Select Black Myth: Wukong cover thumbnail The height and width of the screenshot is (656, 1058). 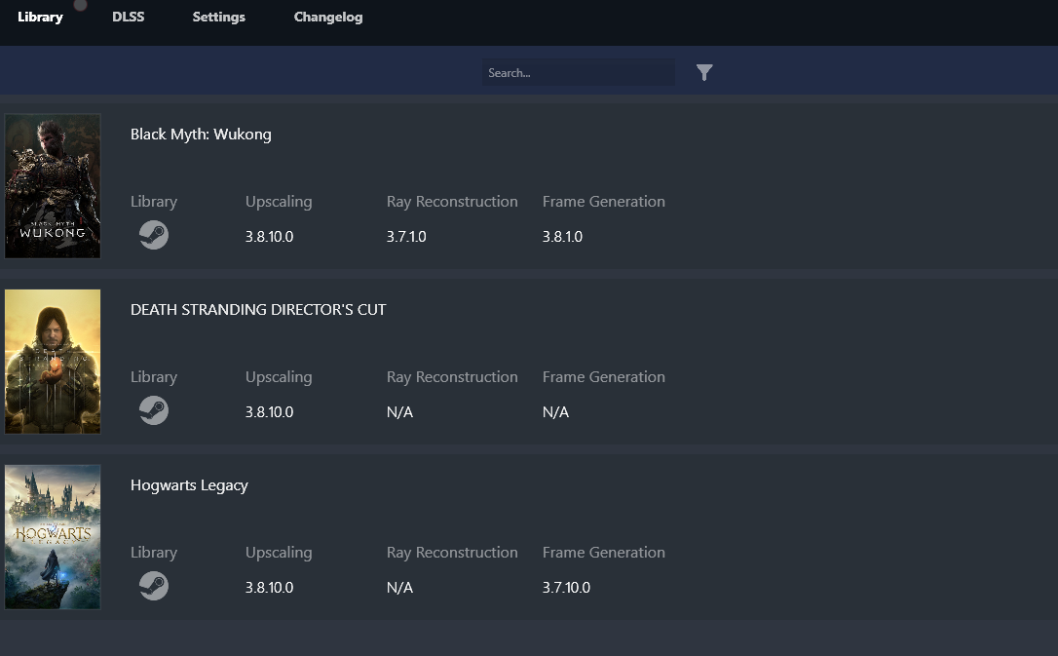tap(53, 185)
